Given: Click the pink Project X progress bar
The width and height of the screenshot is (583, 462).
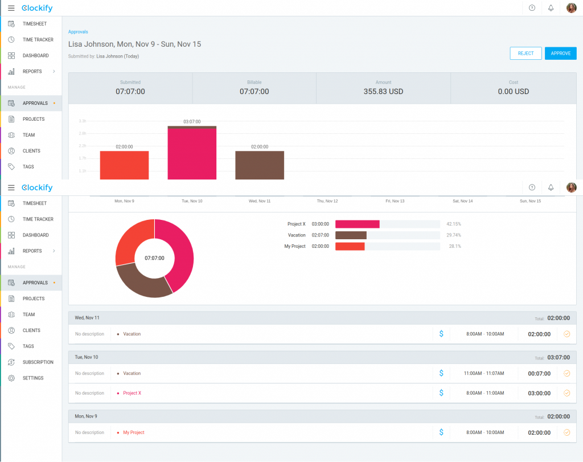Looking at the screenshot, I should coord(358,224).
